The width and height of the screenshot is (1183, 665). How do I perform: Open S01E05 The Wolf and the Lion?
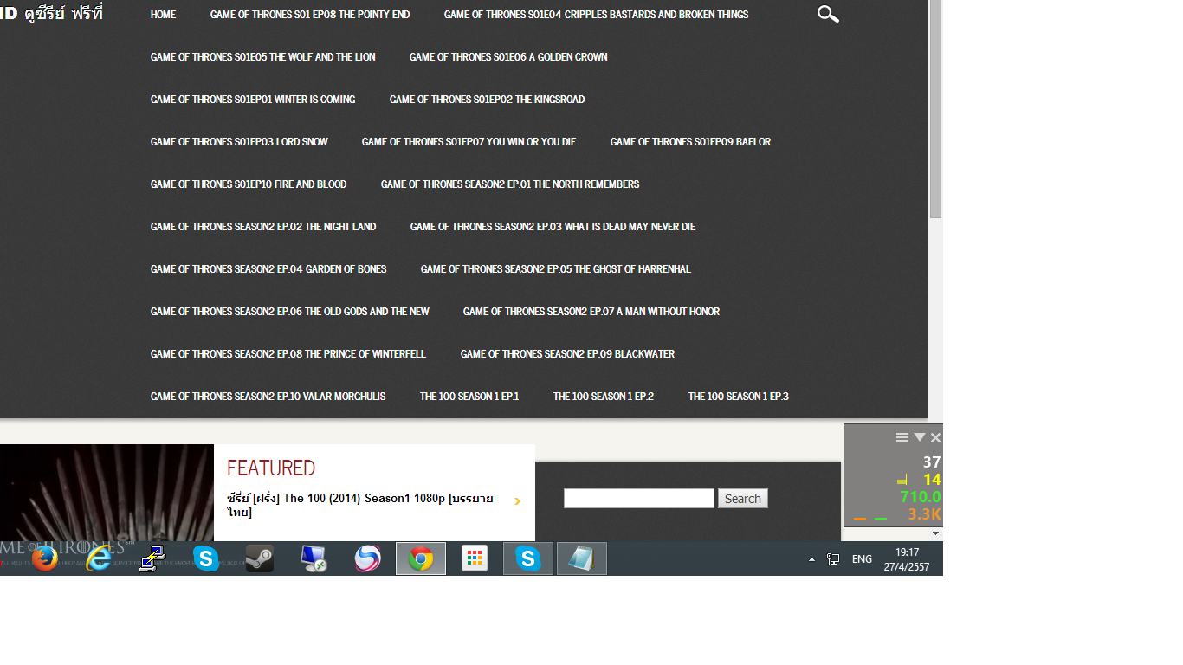pos(263,57)
